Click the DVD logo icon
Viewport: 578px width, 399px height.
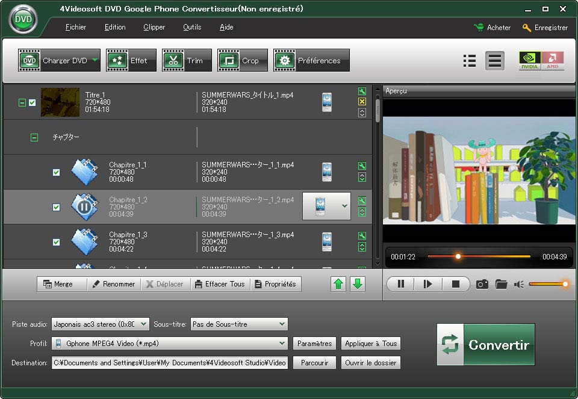(x=23, y=19)
